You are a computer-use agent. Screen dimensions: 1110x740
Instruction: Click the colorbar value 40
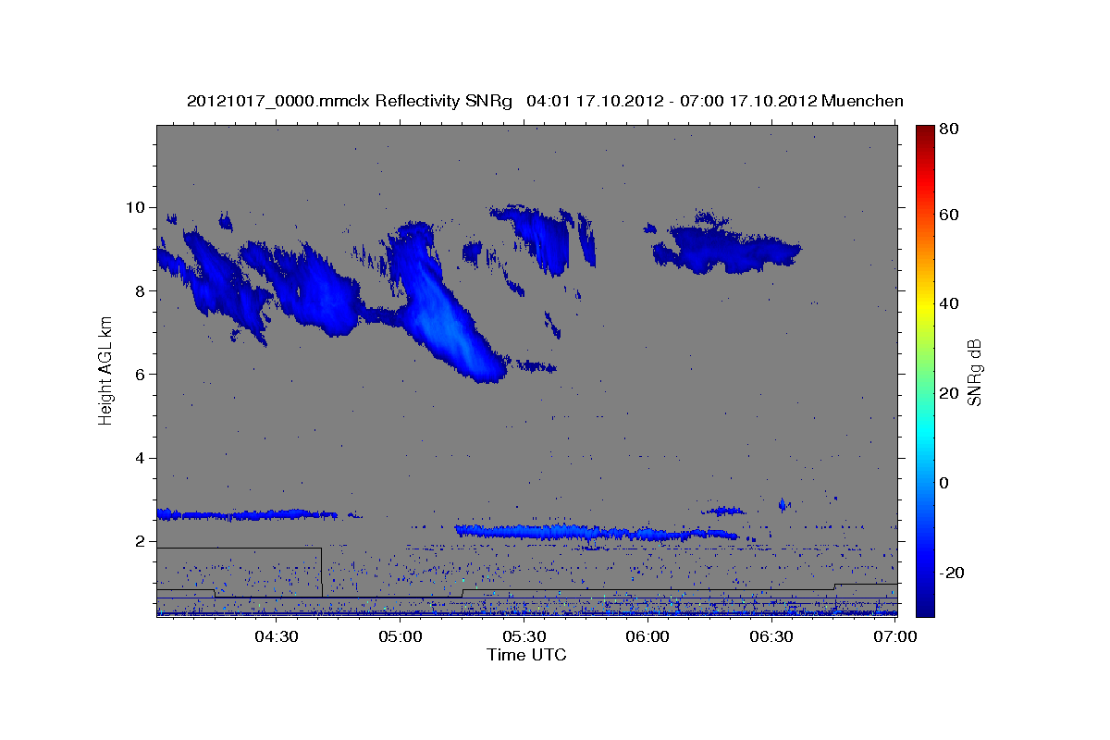click(x=949, y=303)
